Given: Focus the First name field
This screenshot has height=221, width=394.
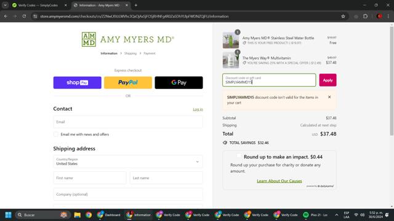Looking at the screenshot, I should pos(89,178).
